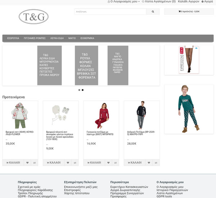
Task: Open Επιστροφές footer link
Action: click(x=72, y=190)
